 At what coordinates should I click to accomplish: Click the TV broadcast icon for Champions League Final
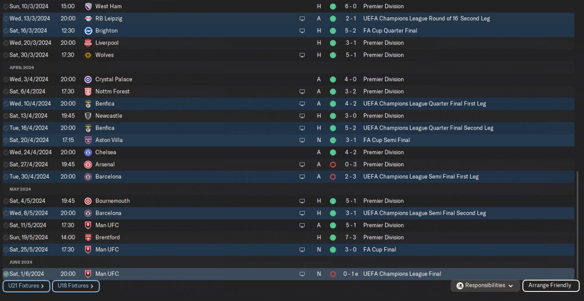point(302,274)
